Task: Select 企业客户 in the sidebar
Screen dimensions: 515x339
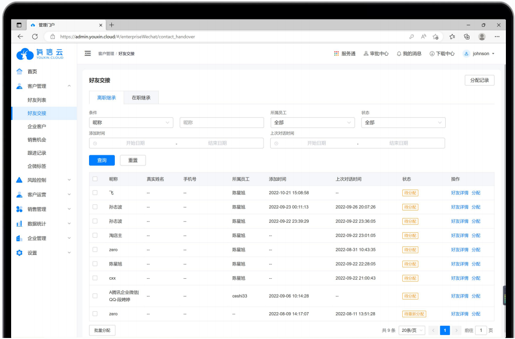Action: point(36,126)
